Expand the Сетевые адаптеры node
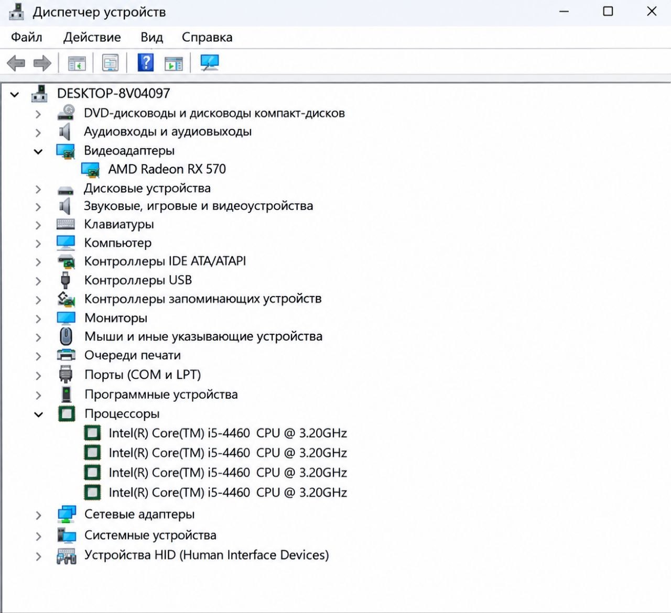The height and width of the screenshot is (613, 671). (x=38, y=516)
